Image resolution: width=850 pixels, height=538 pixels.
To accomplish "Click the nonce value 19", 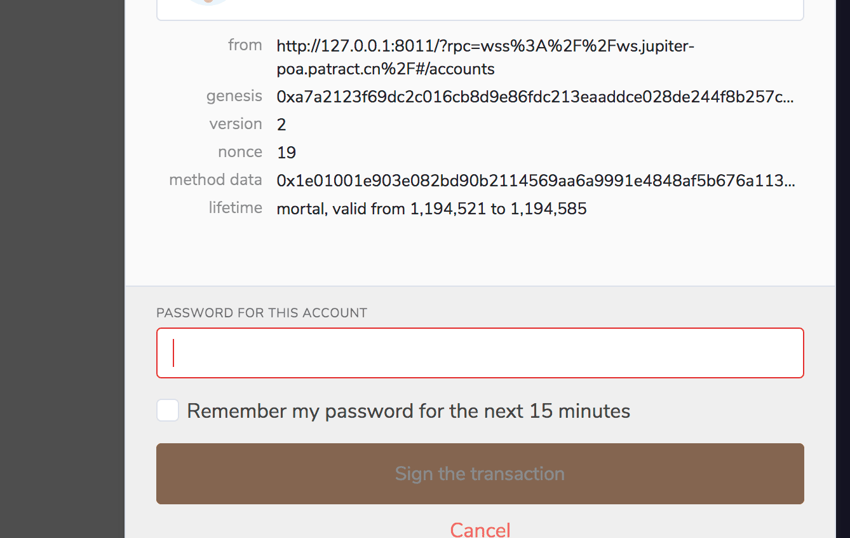I will [287, 153].
